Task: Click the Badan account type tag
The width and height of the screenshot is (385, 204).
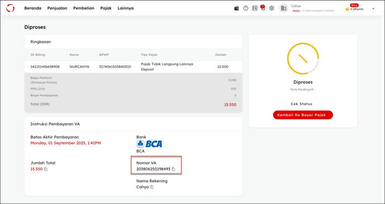Action: 296,11
